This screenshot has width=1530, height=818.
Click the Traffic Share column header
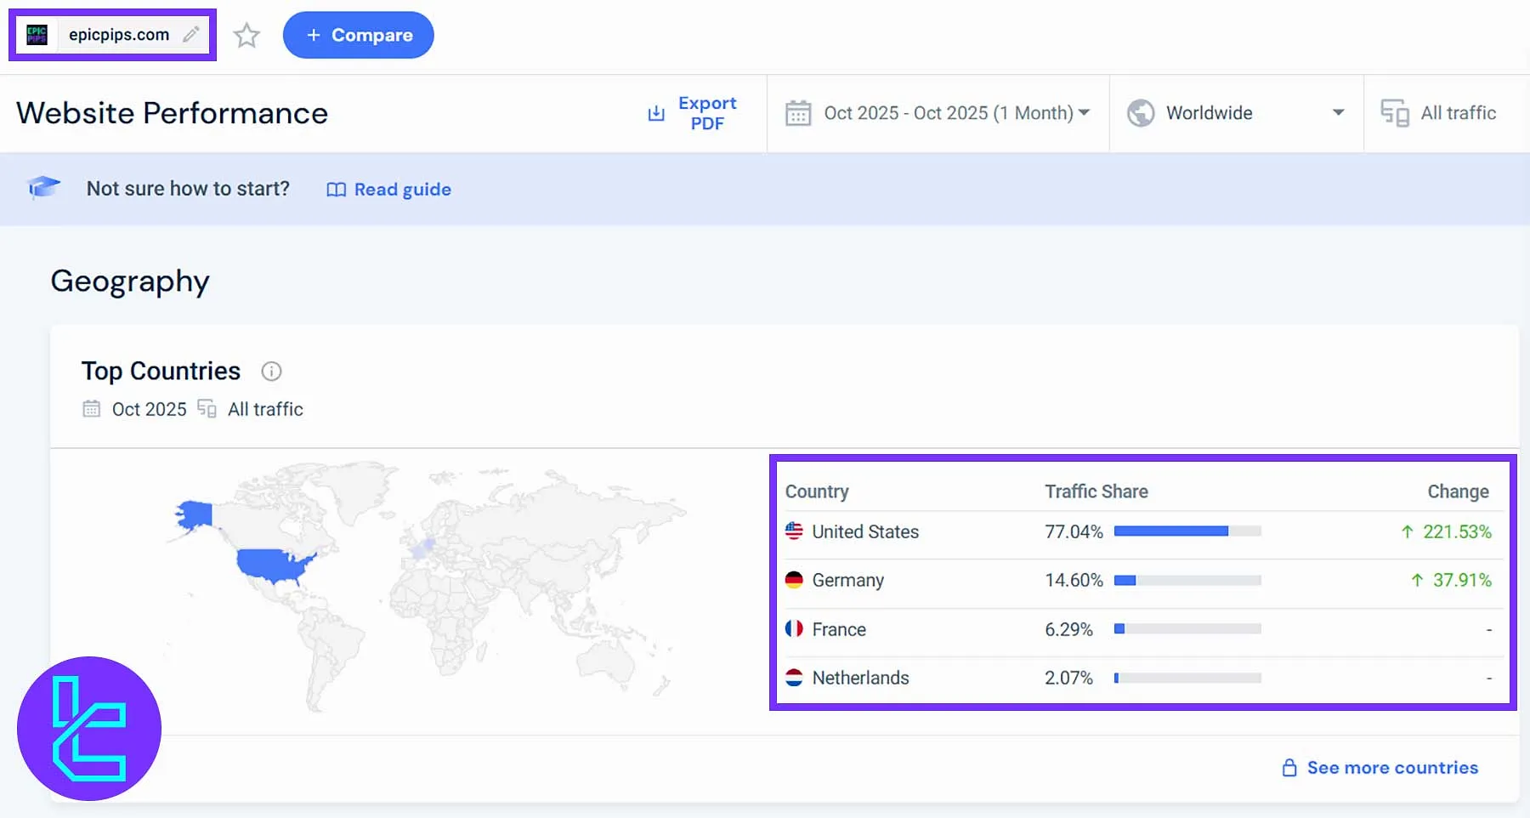coord(1096,491)
